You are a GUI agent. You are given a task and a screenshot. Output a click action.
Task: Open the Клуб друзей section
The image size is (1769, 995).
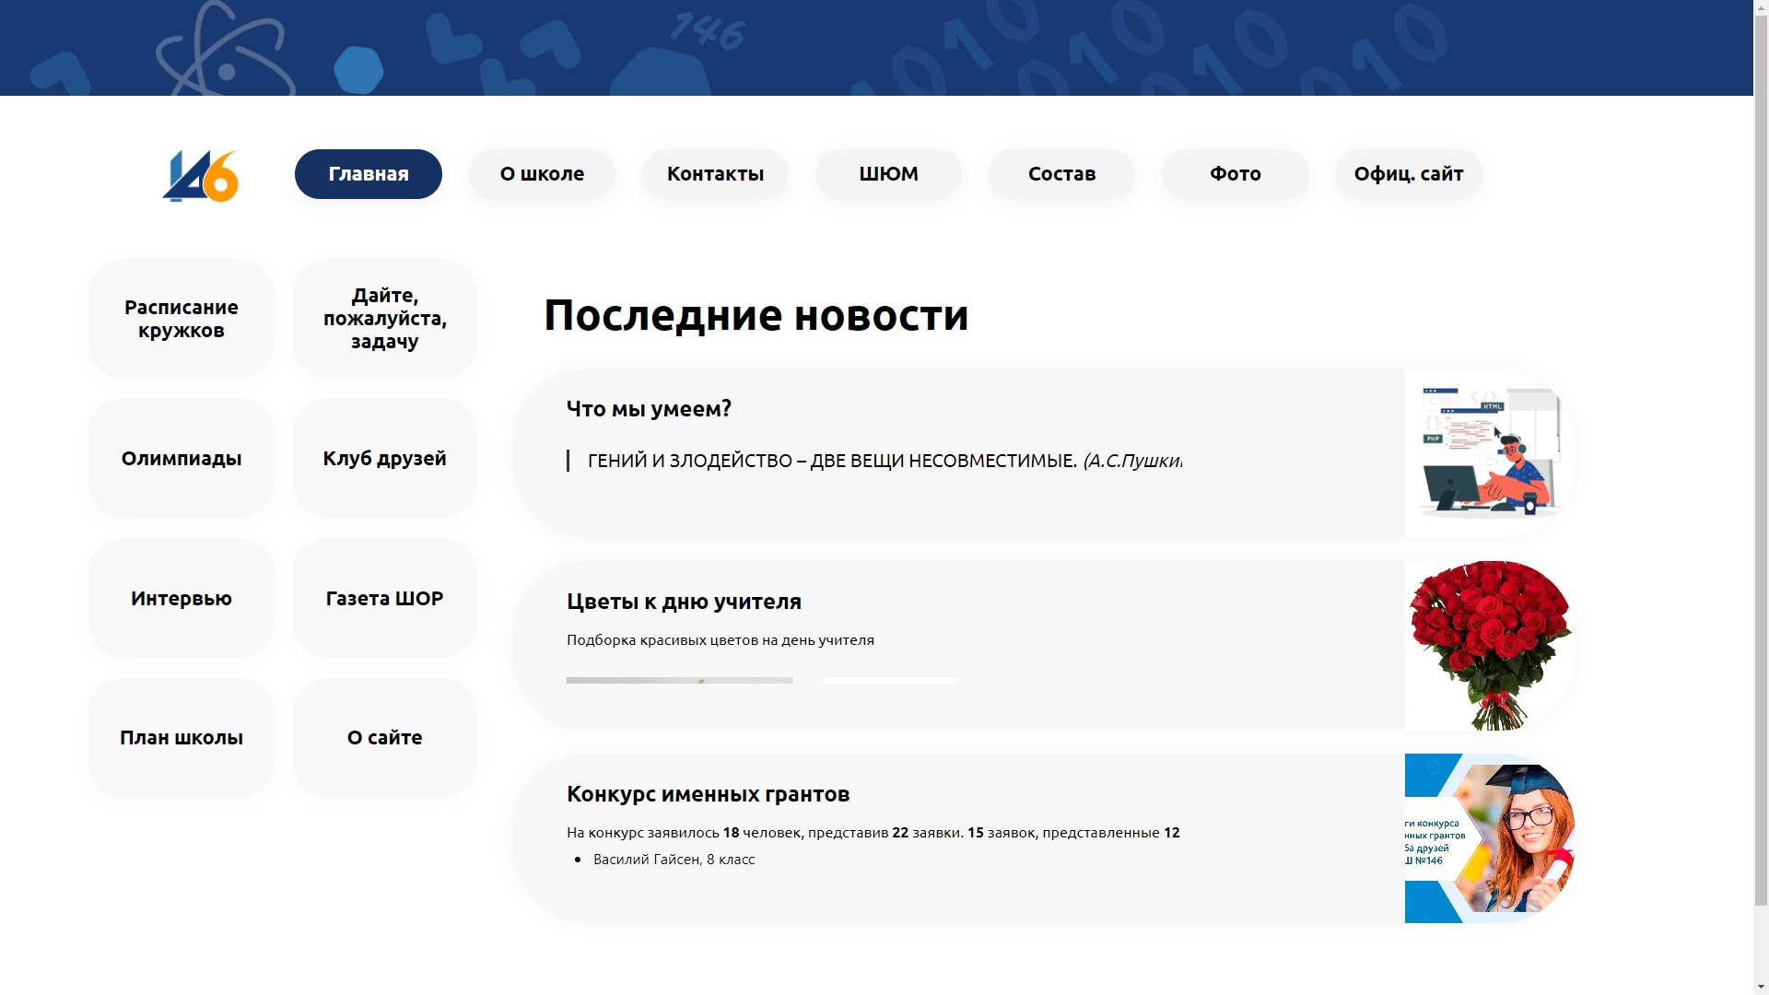[384, 459]
